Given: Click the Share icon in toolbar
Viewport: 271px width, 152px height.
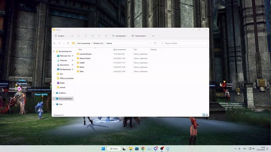Looking at the screenshot, I should tap(100, 36).
